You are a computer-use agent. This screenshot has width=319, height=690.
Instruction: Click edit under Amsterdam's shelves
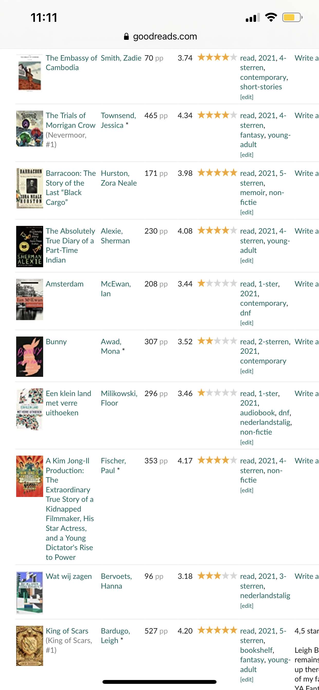(247, 323)
